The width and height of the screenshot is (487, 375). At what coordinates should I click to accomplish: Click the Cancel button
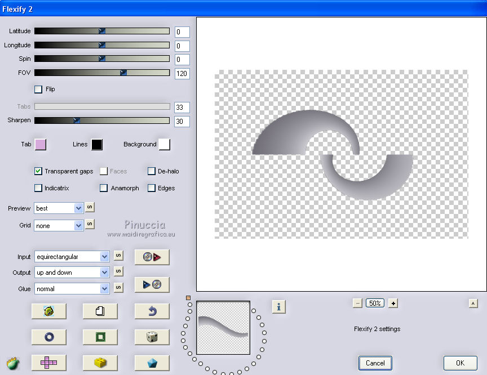pyautogui.click(x=375, y=363)
